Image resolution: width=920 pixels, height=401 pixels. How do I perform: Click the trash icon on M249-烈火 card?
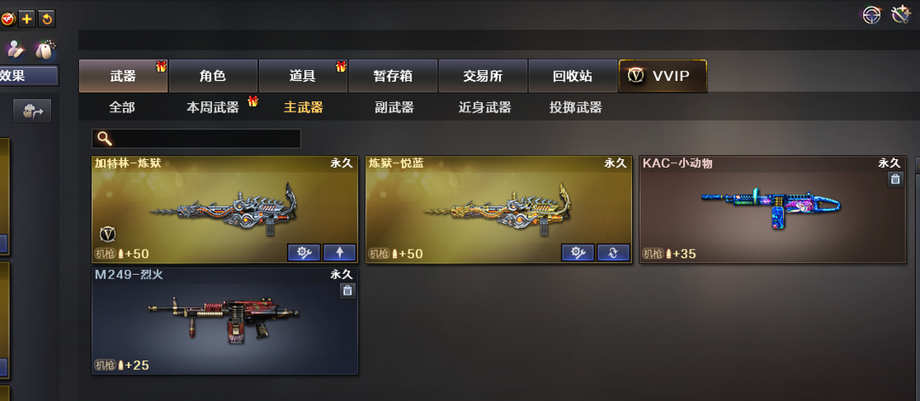[x=348, y=290]
